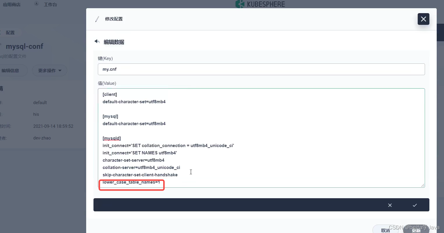Viewport: 444px width, 233px height.
Task: Click the back arrow next to 编辑数据
Action: (x=97, y=42)
